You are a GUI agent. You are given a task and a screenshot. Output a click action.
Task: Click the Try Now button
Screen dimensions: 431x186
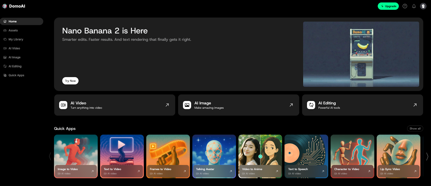tap(70, 81)
